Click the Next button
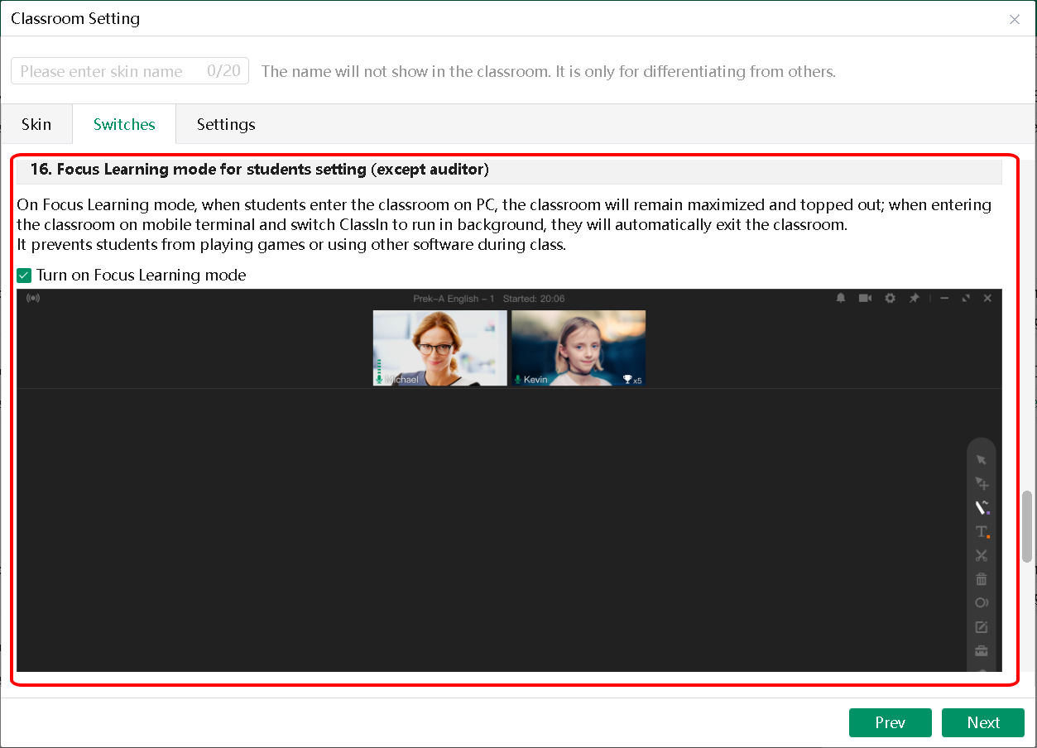1037x748 pixels. pos(982,722)
